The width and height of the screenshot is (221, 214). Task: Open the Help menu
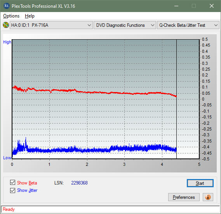tap(30, 16)
